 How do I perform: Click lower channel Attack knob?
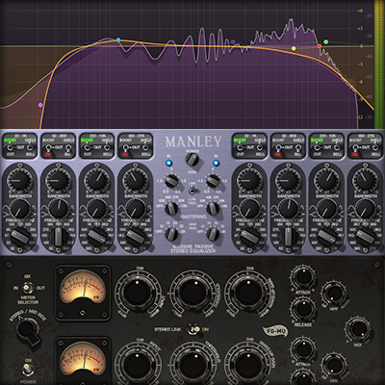coord(303,348)
